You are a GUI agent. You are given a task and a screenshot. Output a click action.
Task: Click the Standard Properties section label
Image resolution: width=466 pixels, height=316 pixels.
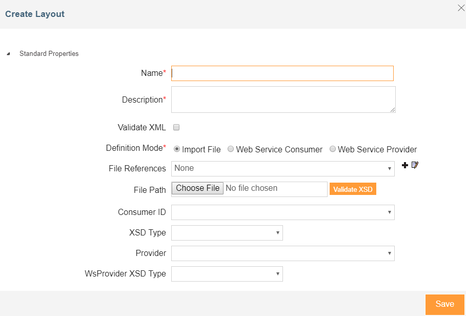coord(49,54)
